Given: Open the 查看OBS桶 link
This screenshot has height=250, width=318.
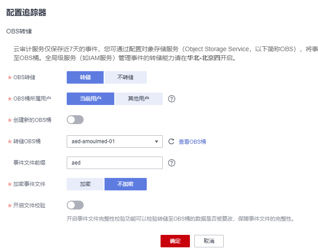Looking at the screenshot, I should (192, 142).
